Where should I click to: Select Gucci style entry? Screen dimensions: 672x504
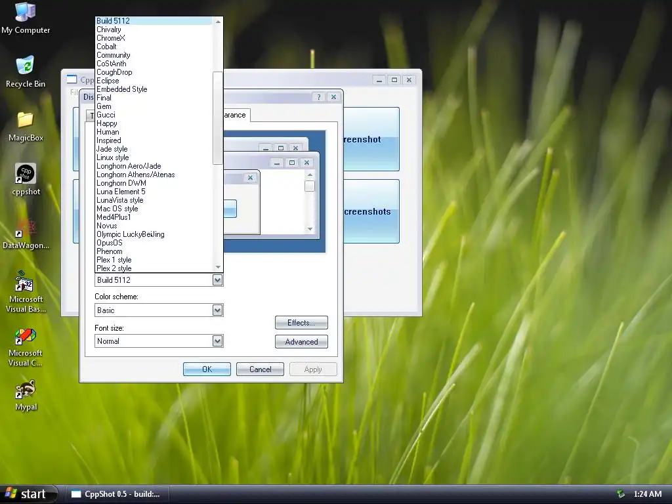(x=154, y=115)
